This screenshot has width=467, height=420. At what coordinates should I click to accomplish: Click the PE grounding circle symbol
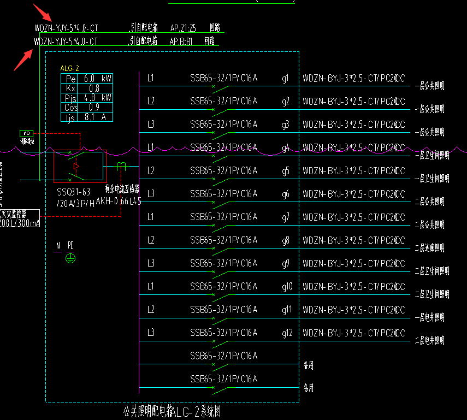(70, 258)
